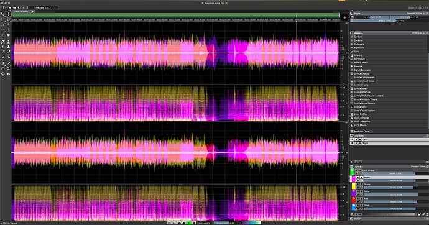Click the DeHum module icon
Screen dimensions: 429x225
[x=352, y=37]
